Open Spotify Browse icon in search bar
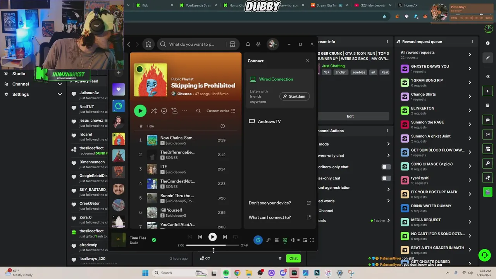496x279 pixels. [x=232, y=44]
